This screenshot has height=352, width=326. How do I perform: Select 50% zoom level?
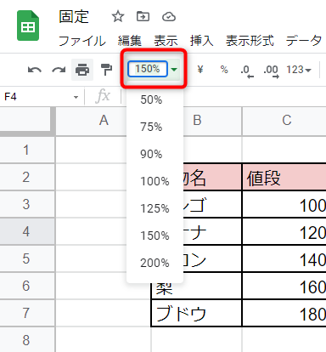155,99
